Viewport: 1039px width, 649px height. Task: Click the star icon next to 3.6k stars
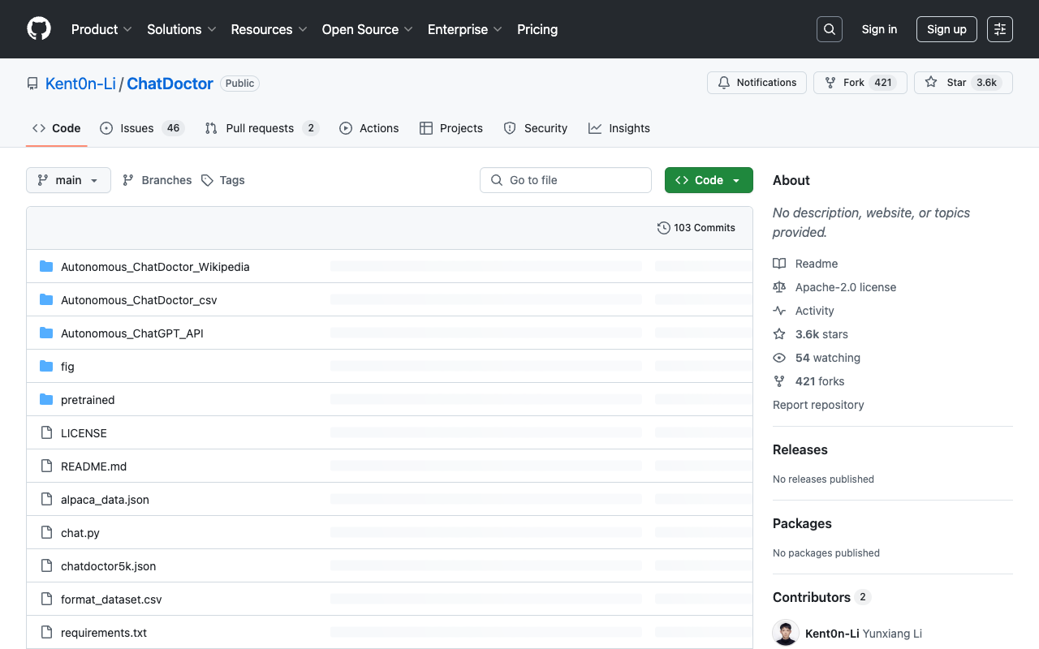(x=779, y=334)
